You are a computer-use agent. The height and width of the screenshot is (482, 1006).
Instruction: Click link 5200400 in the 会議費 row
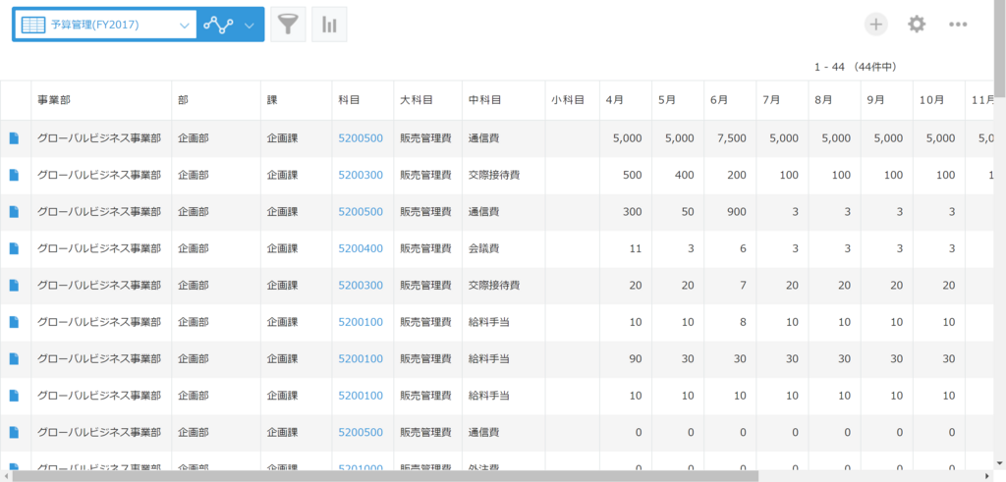point(361,248)
